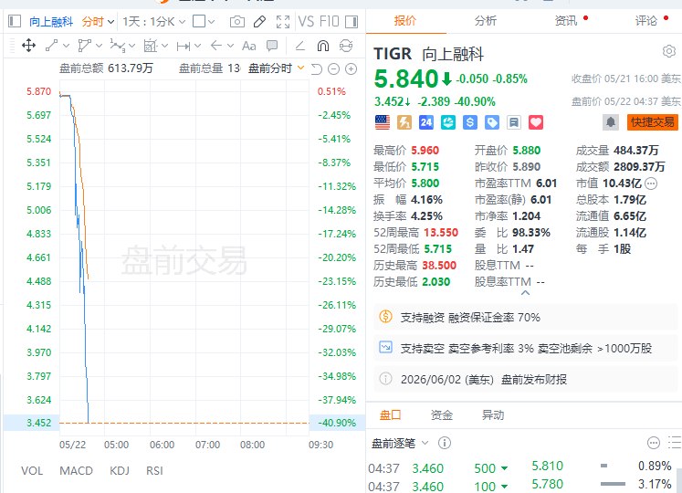This screenshot has width=682, height=493.
Task: Expand the polygon shape tool dropdown
Action: click(x=99, y=46)
